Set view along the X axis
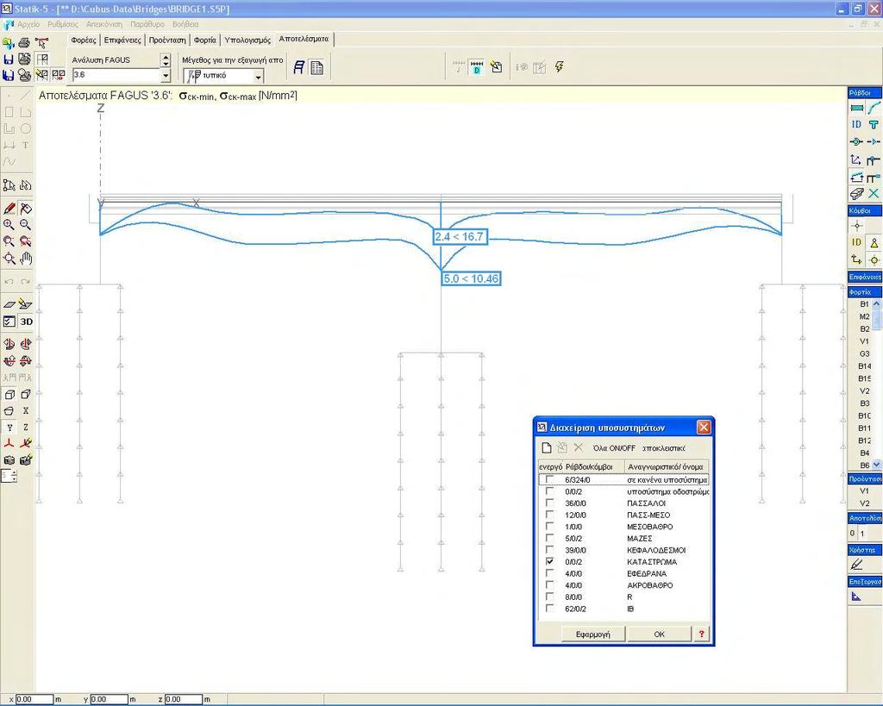 25,411
